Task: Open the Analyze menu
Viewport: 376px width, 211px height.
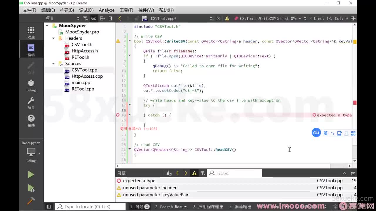Action: coord(107,10)
